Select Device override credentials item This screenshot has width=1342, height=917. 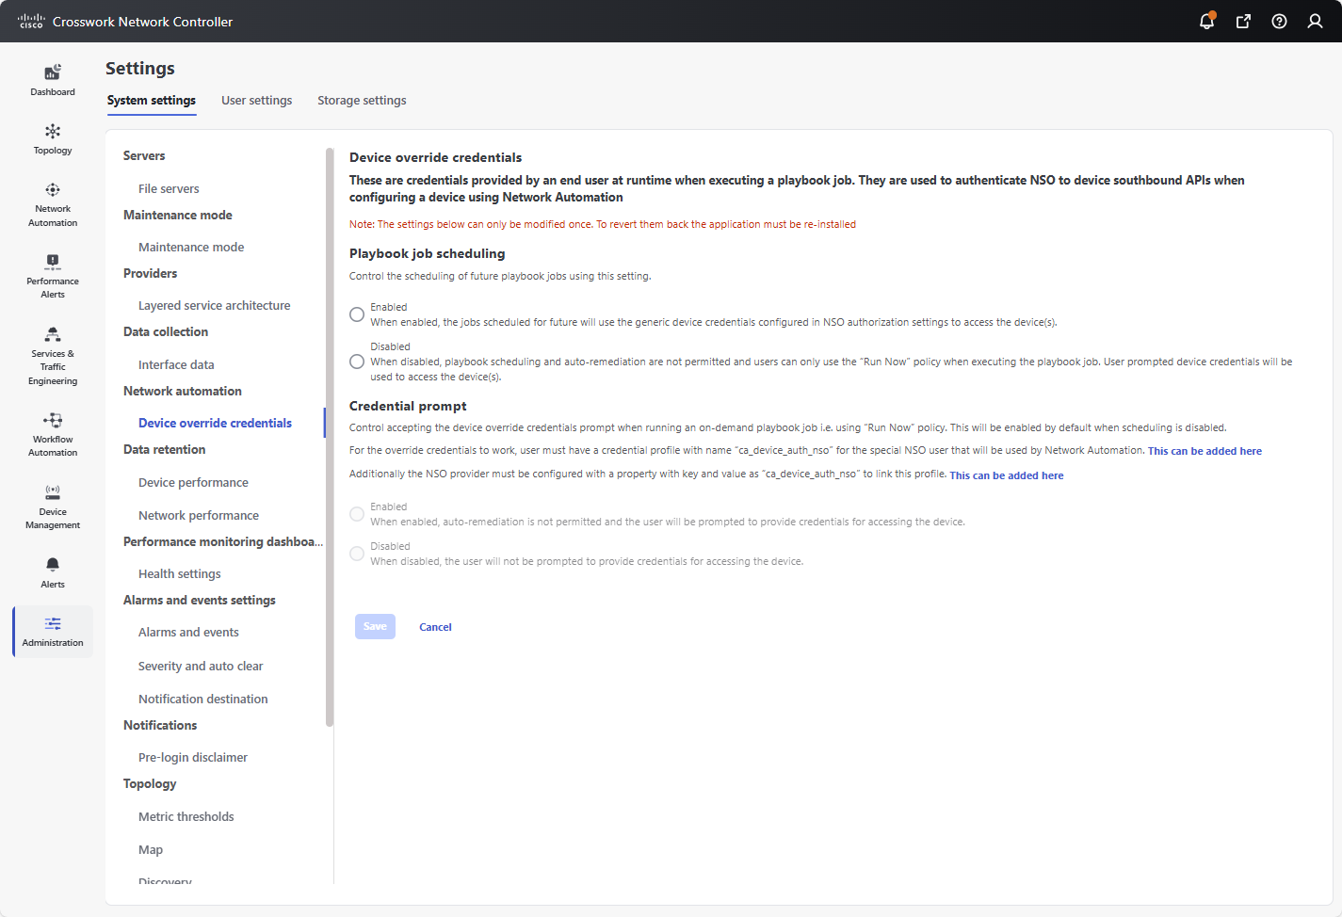coord(215,423)
